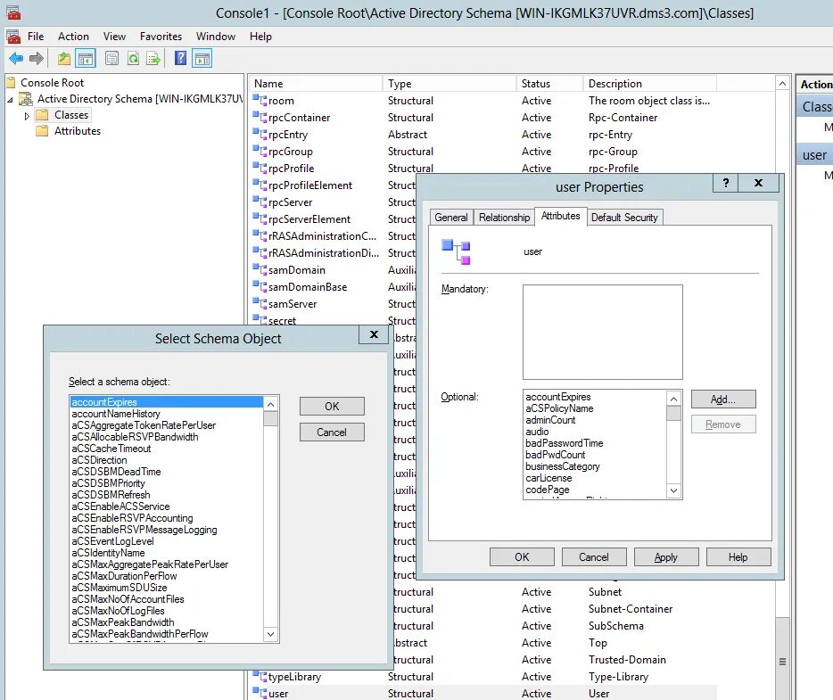Viewport: 833px width, 700px height.
Task: Click down arrow of Optional attributes list
Action: [x=673, y=490]
